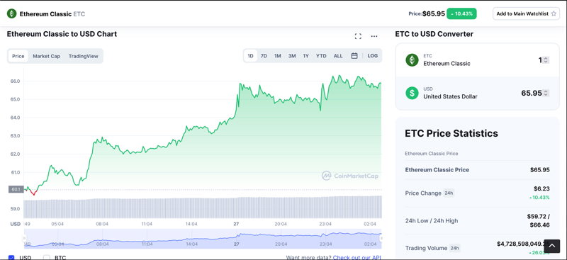Viewport: 567px width, 260px height.
Task: Adjust the USD amount stepper arrows
Action: pyautogui.click(x=546, y=93)
